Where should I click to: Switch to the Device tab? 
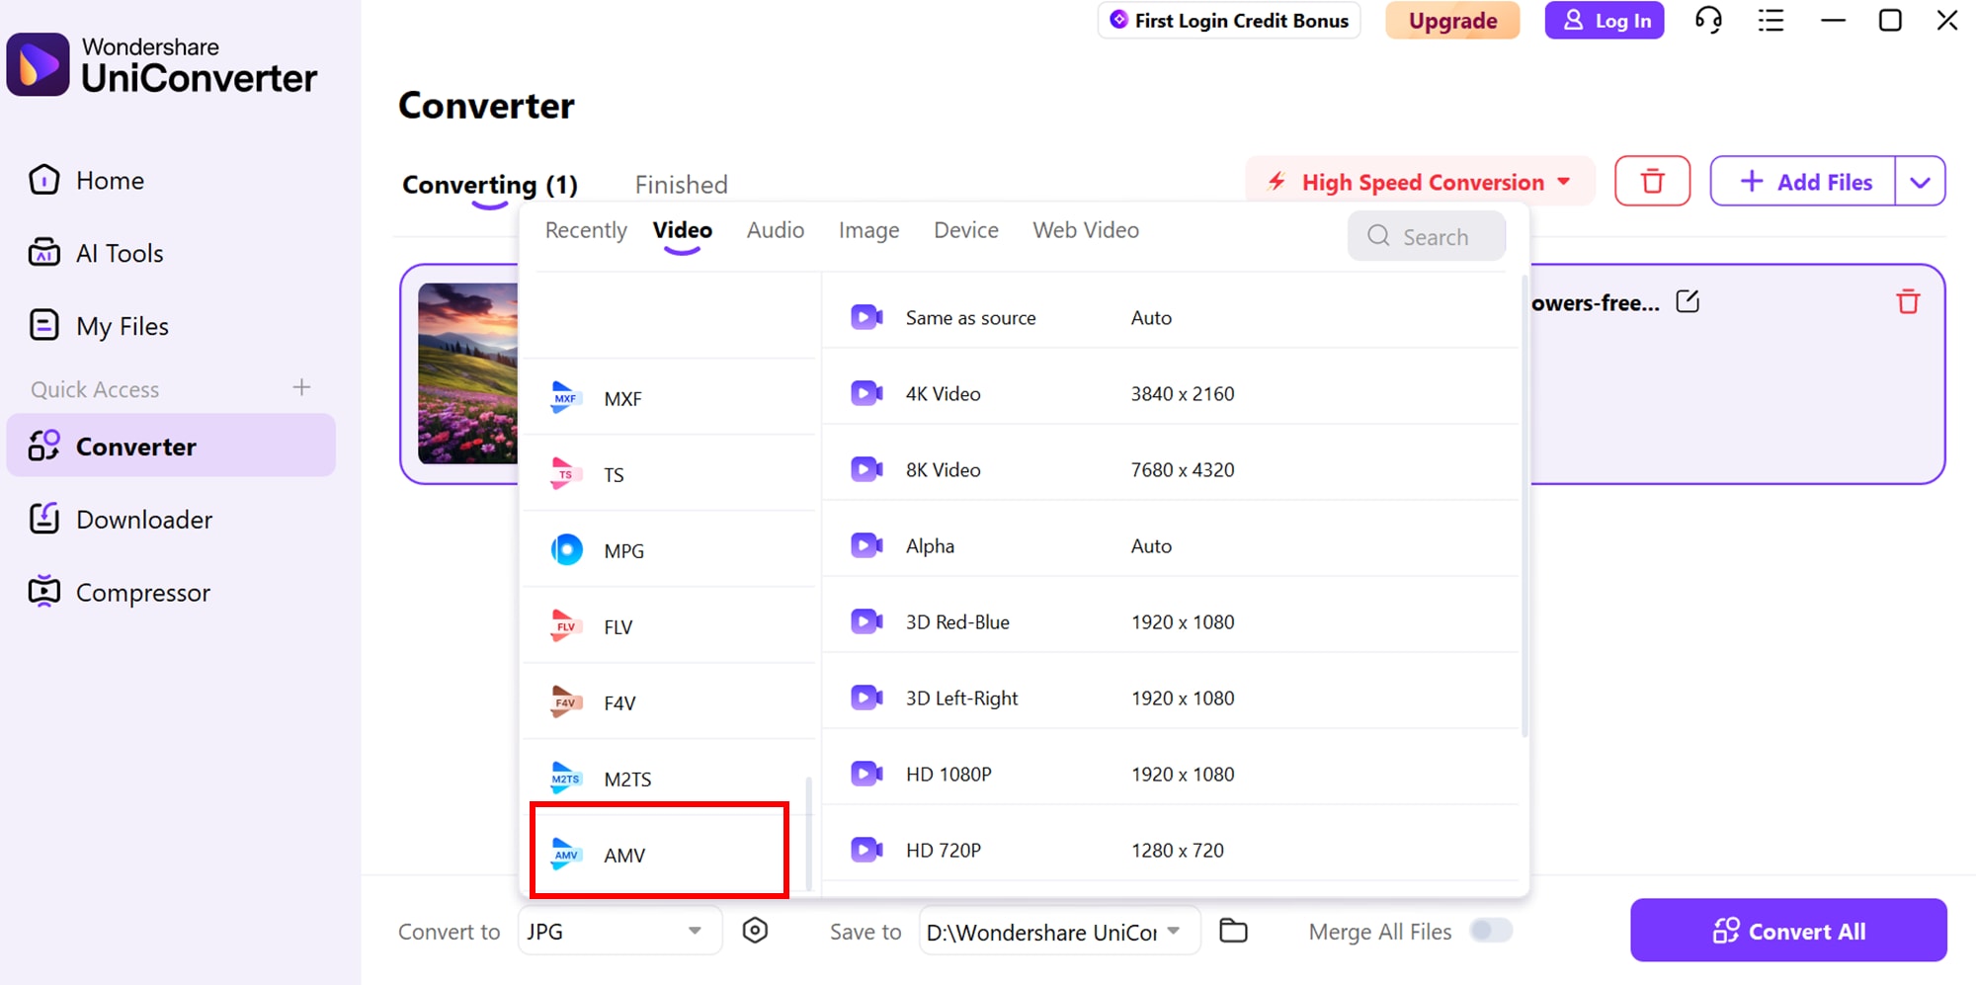(x=966, y=230)
